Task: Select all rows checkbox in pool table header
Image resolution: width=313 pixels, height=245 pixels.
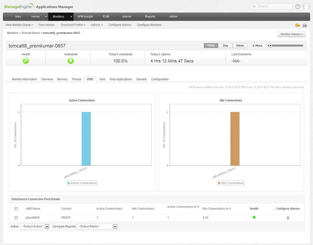Action: click(x=16, y=209)
